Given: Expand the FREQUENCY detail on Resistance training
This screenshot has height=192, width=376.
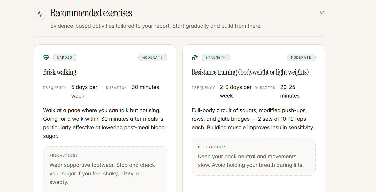Looking at the screenshot, I should tap(203, 88).
